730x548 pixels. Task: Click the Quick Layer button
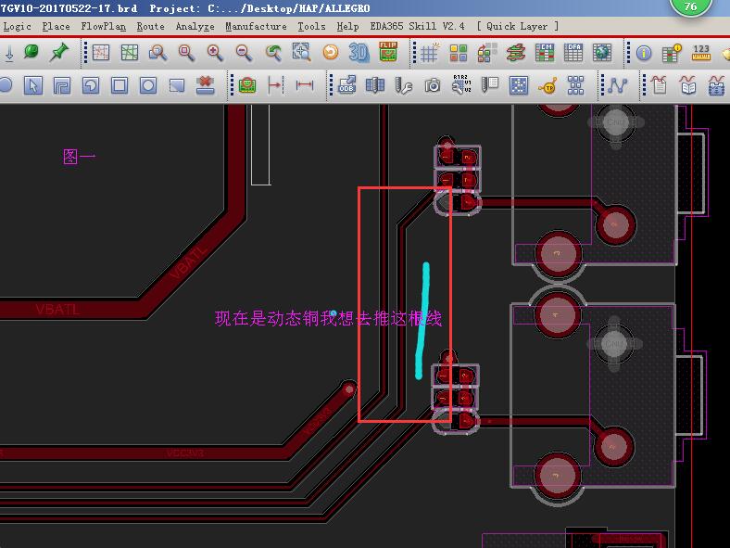[518, 26]
